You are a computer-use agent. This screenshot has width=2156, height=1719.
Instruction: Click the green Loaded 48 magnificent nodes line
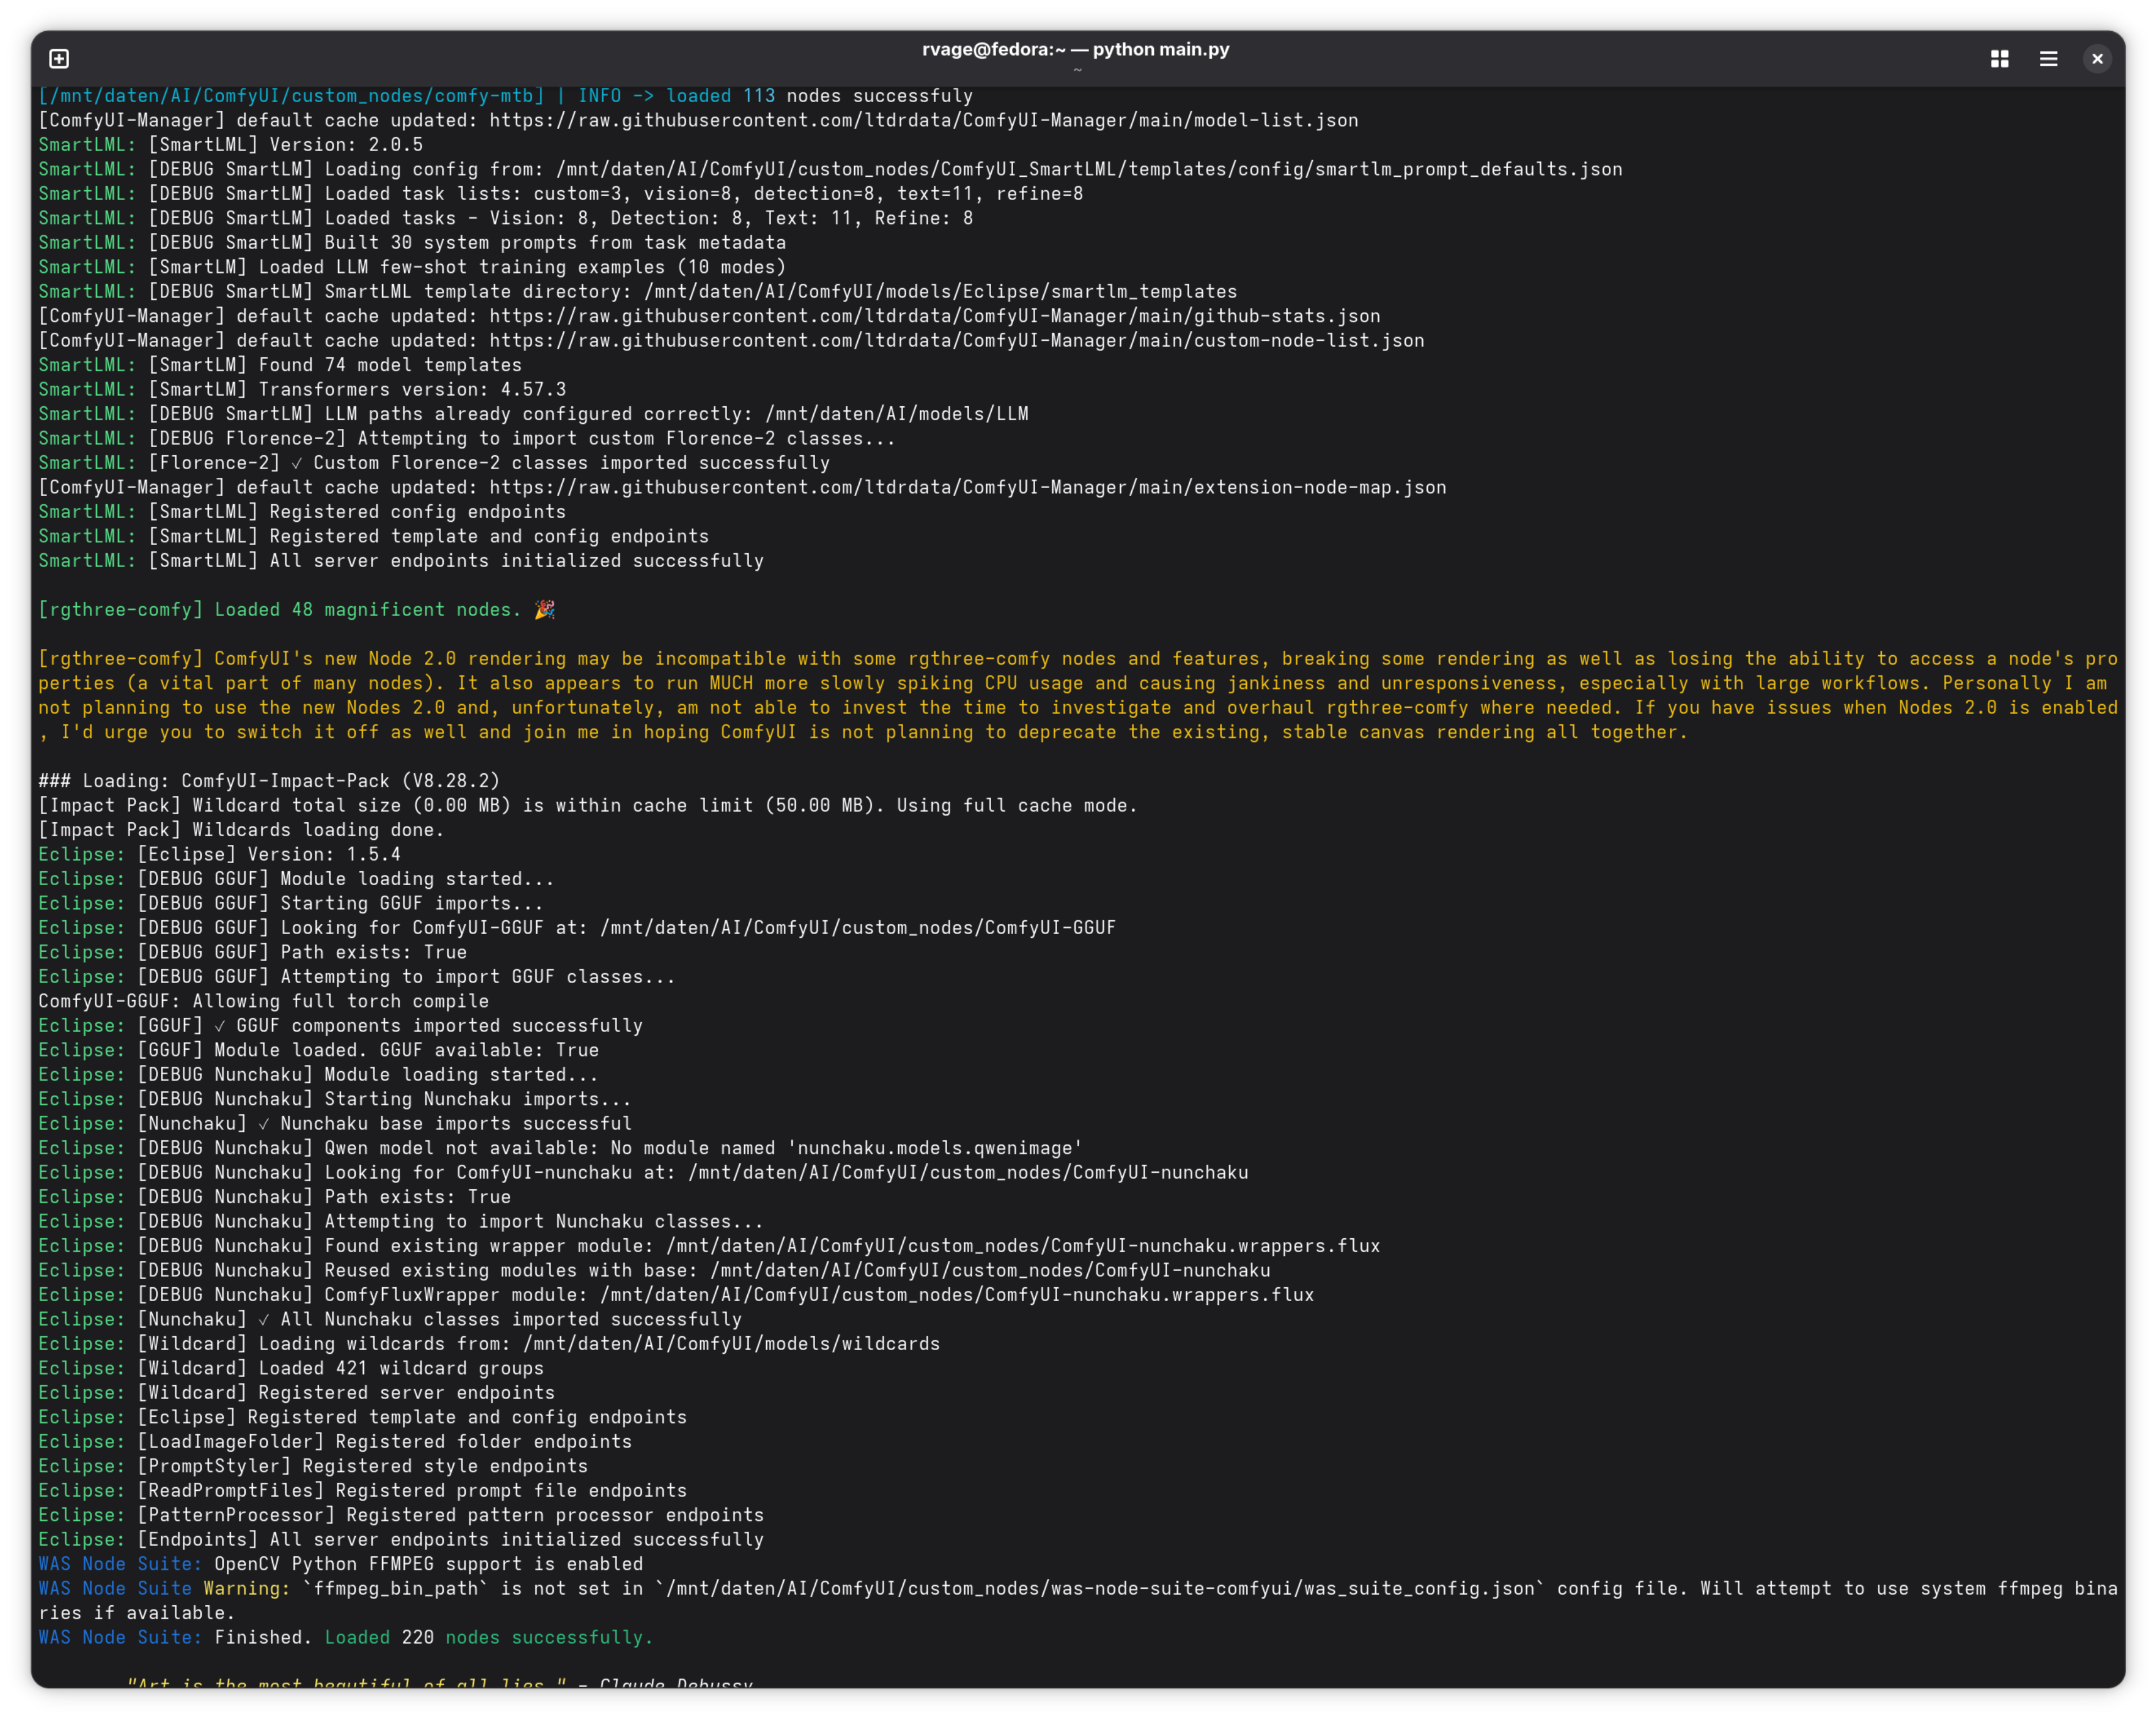[x=280, y=609]
